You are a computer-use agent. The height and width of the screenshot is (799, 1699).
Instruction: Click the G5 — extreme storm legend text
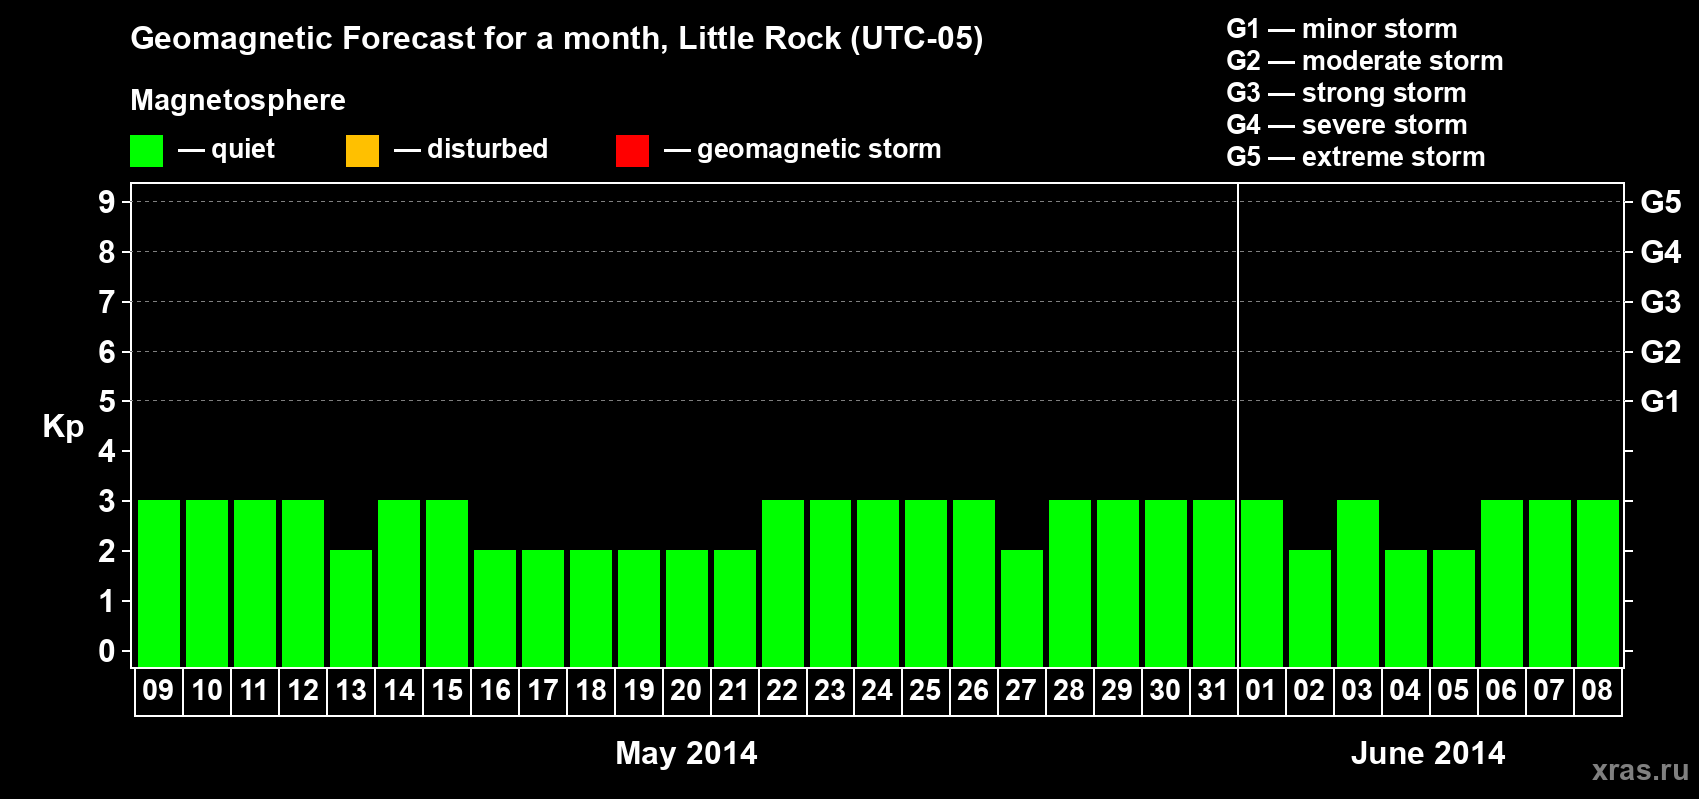coord(1356,157)
